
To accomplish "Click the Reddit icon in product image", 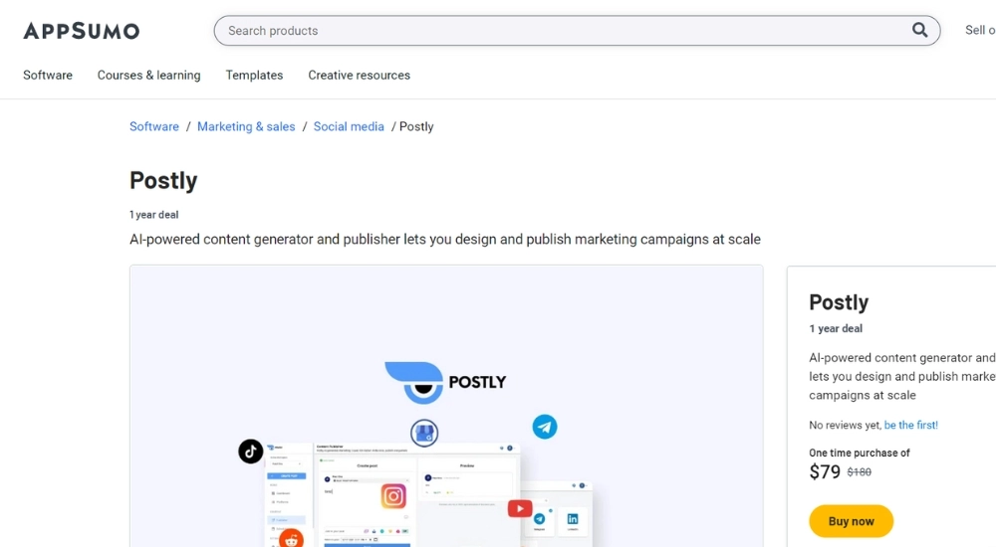I will tap(291, 538).
